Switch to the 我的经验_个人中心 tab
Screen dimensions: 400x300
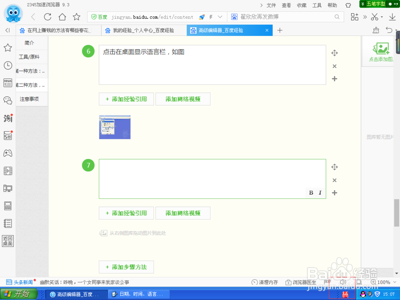click(144, 30)
